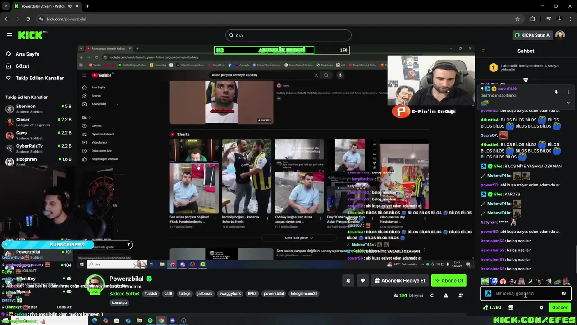The image size is (577, 325).
Task: Click the KICK logo
Action: pyautogui.click(x=32, y=35)
